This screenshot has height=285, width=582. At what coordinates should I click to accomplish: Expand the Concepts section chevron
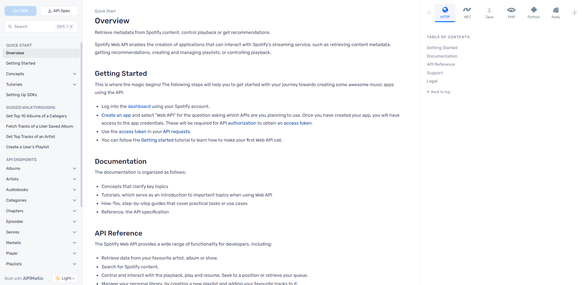74,74
